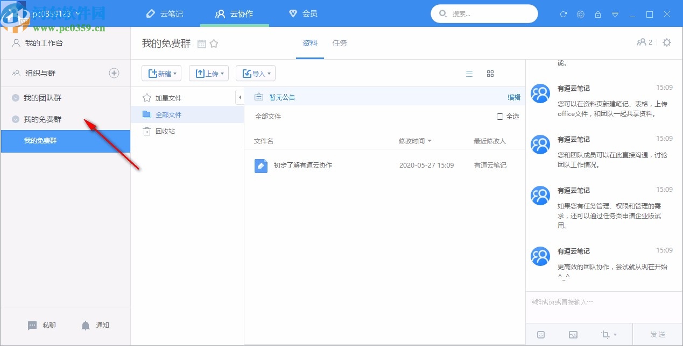Open the 新建 dropdown
This screenshot has height=346, width=683.
(x=161, y=74)
